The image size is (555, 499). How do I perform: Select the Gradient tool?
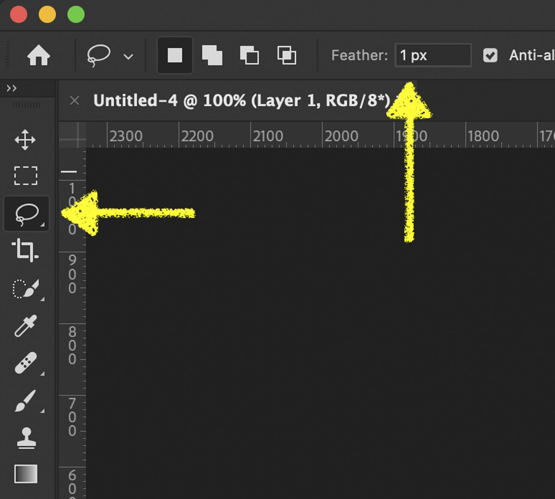coord(26,474)
